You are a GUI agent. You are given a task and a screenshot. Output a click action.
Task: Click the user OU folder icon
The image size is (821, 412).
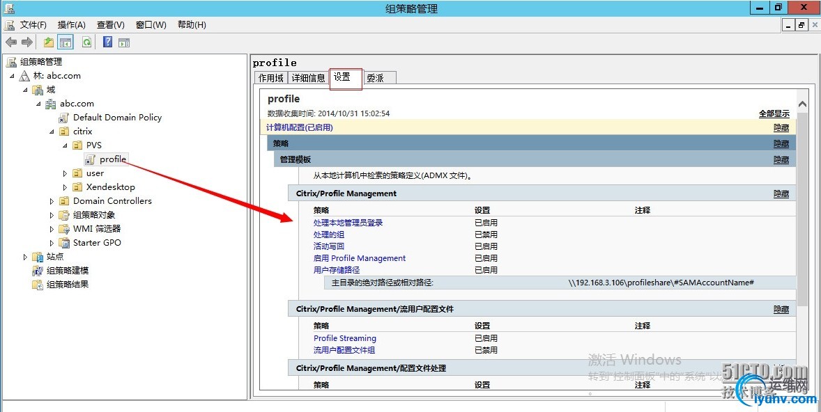click(77, 173)
